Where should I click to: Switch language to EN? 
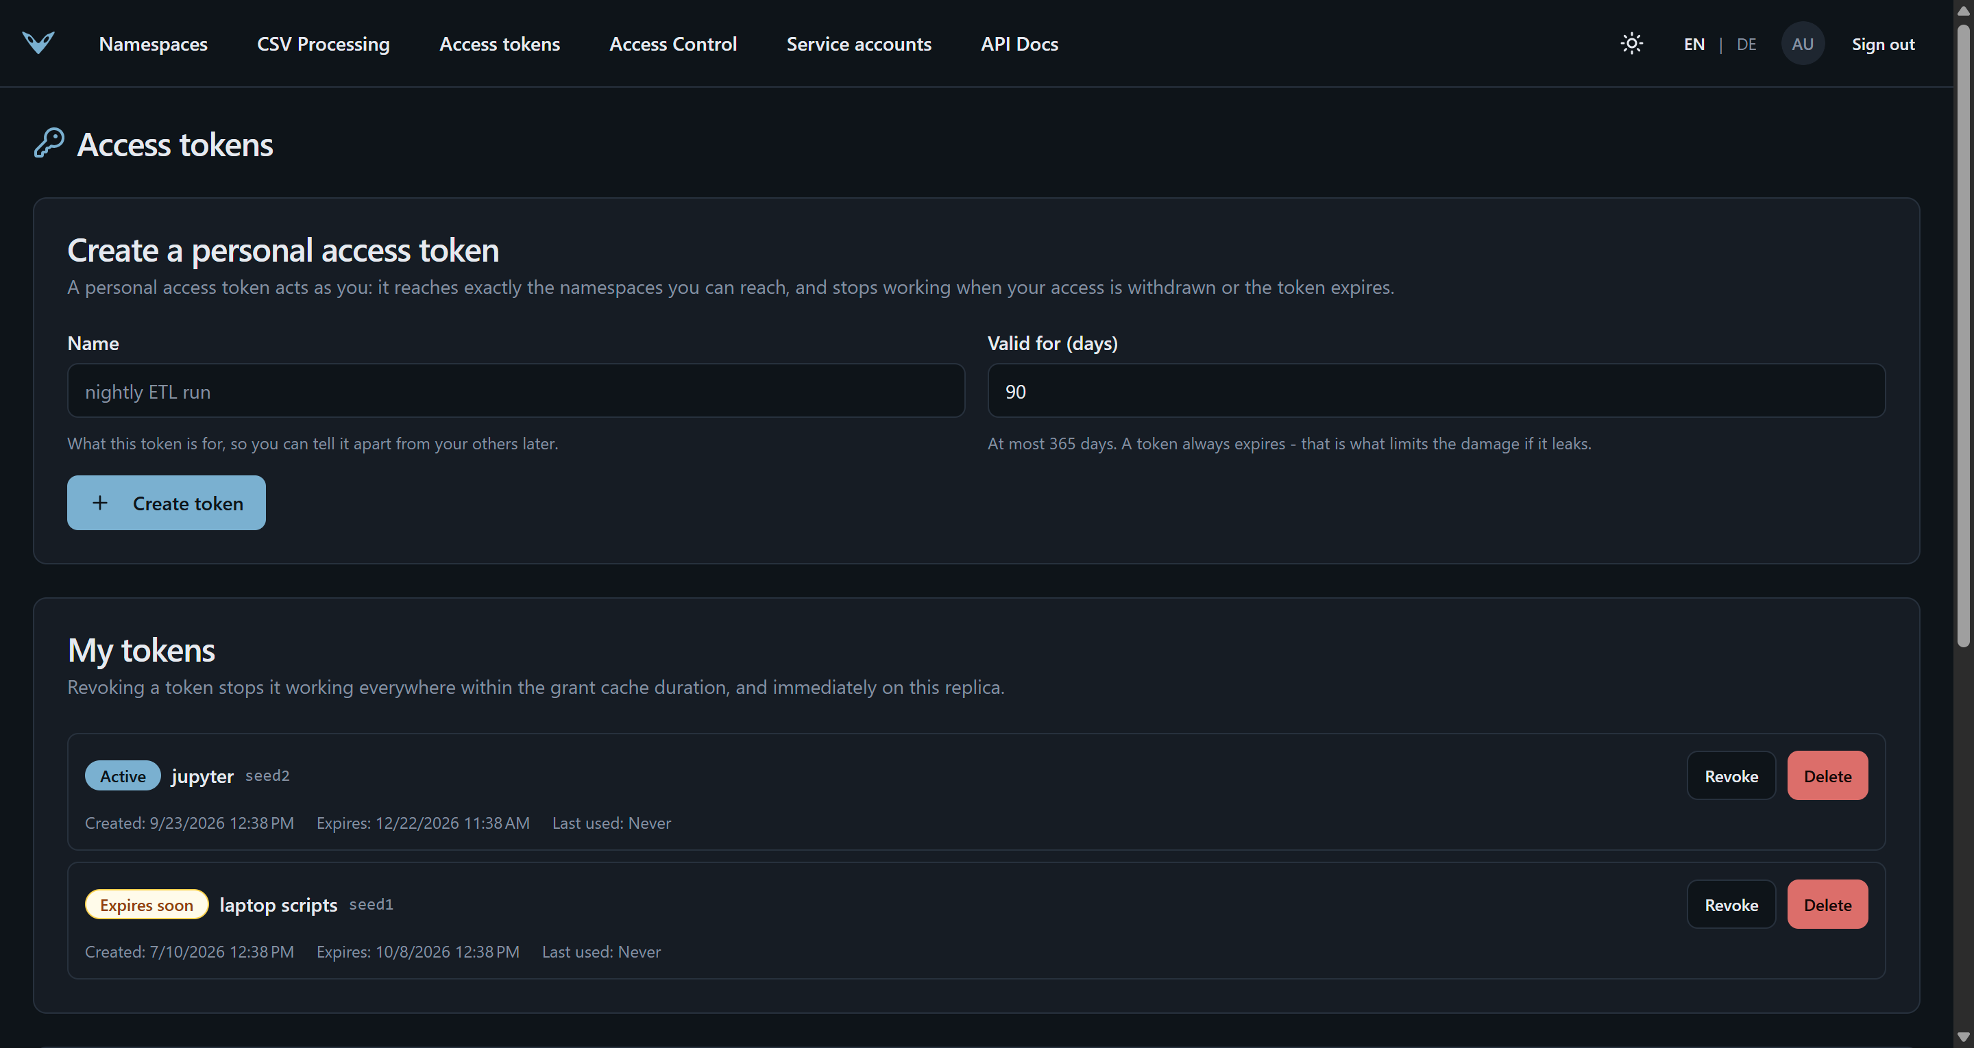[x=1694, y=44]
